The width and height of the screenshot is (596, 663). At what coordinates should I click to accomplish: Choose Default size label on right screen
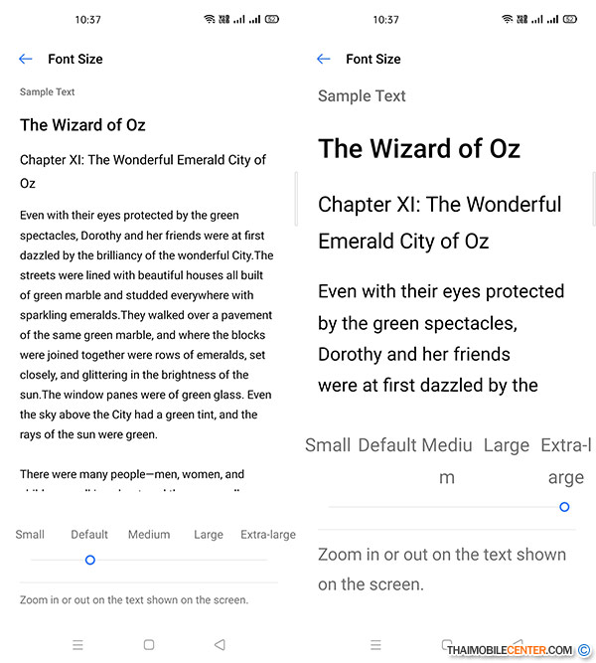[387, 445]
